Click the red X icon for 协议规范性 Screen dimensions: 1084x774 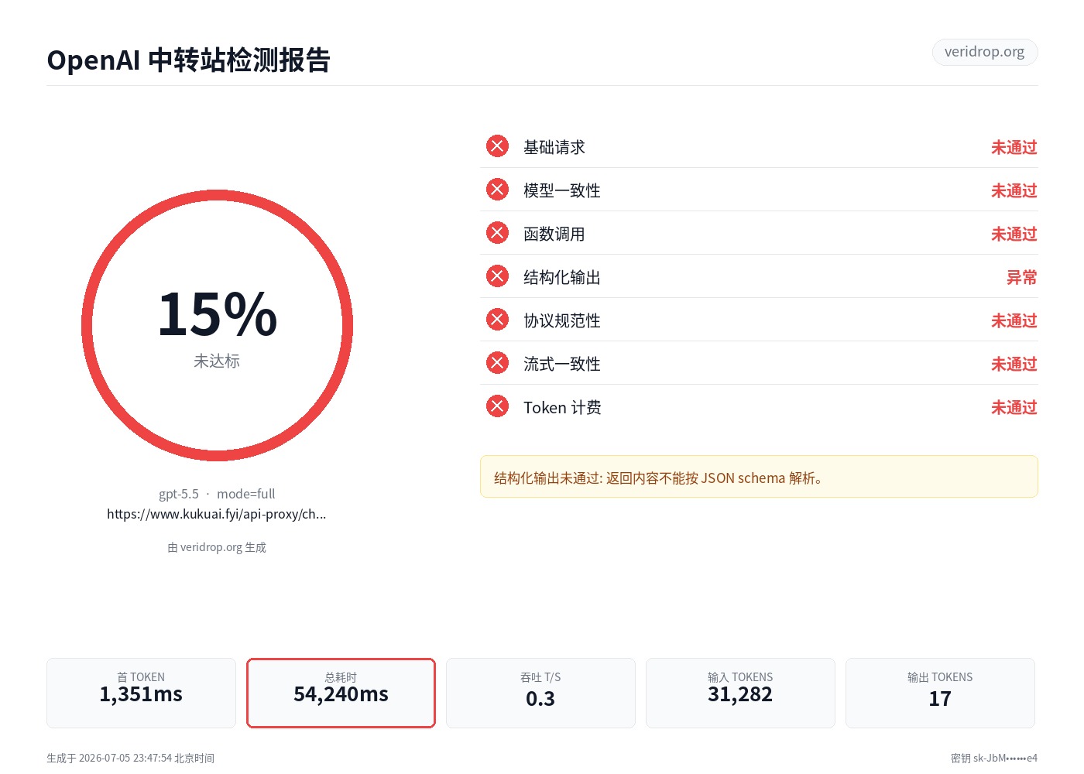click(x=497, y=320)
